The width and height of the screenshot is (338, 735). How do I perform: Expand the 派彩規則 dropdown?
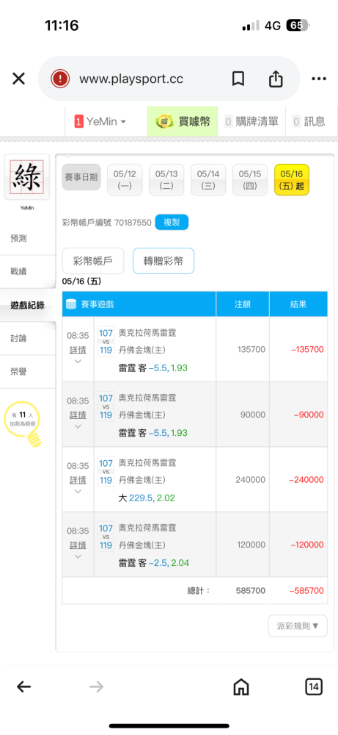[x=298, y=625]
